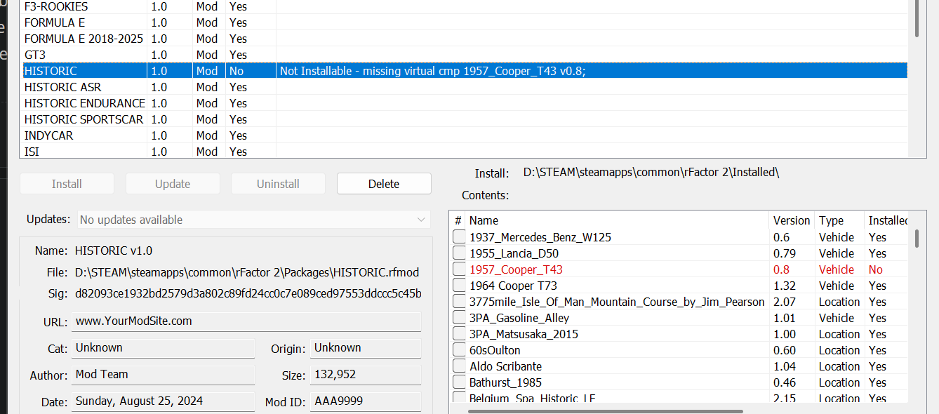Click version 2.07 of Isle_Of_Man course
This screenshot has width=939, height=414.
pos(785,302)
